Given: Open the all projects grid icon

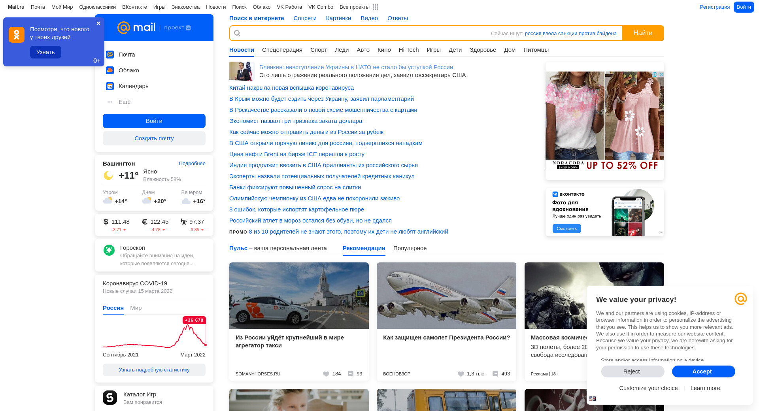Looking at the screenshot, I should click(376, 7).
